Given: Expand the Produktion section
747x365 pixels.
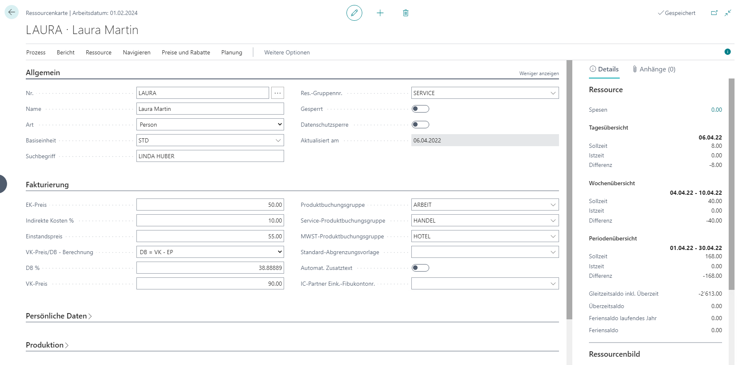Looking at the screenshot, I should tap(47, 345).
